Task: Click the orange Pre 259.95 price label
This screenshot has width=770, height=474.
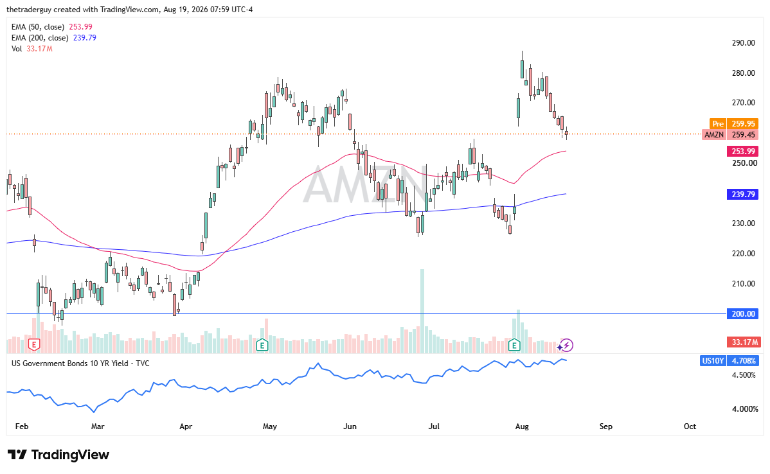Action: coord(733,124)
